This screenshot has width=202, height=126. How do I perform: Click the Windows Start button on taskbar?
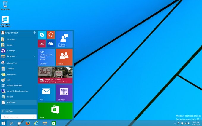(x=4, y=123)
